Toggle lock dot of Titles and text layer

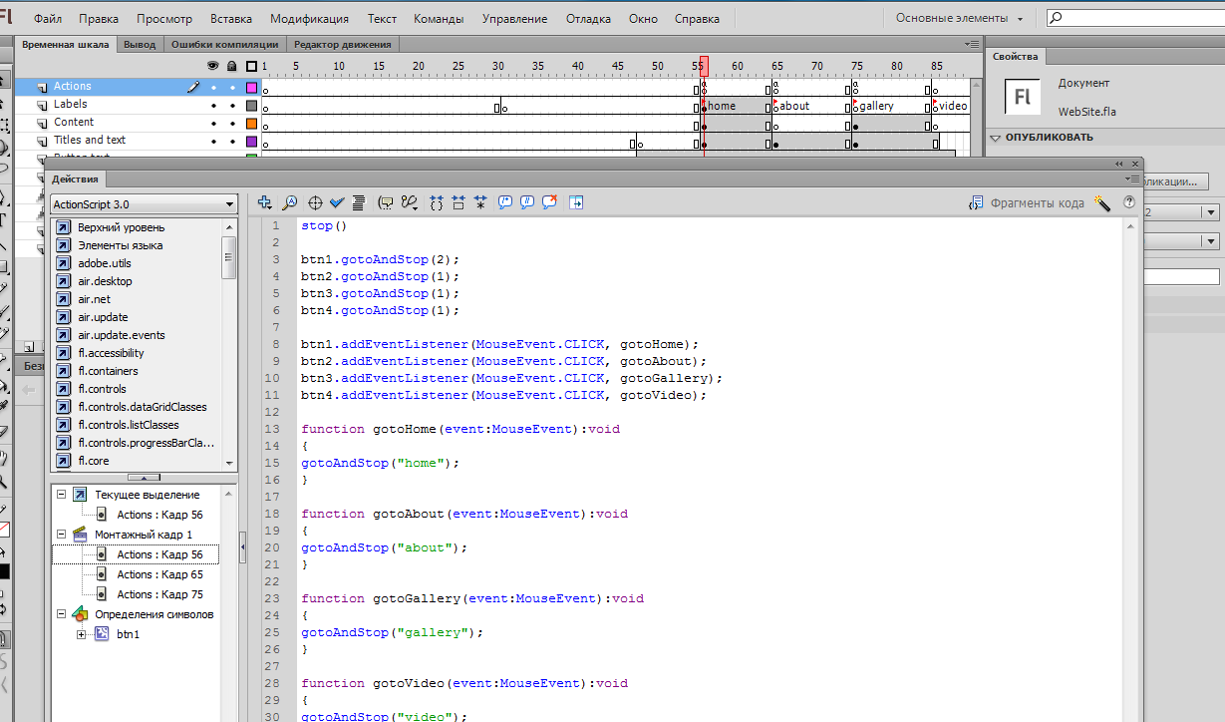(x=232, y=141)
